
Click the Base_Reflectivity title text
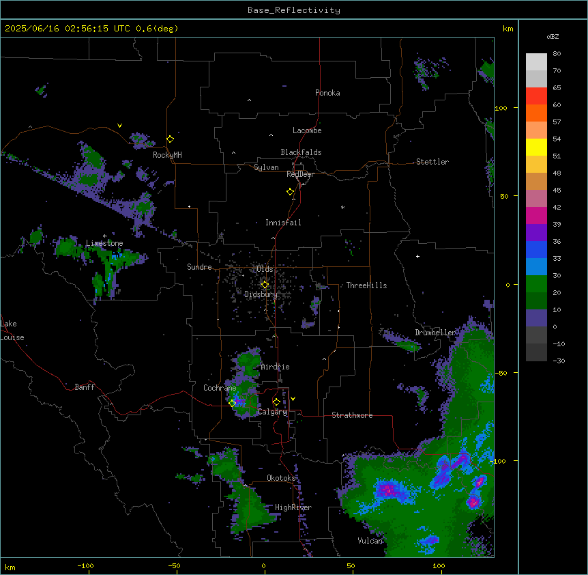click(x=294, y=10)
